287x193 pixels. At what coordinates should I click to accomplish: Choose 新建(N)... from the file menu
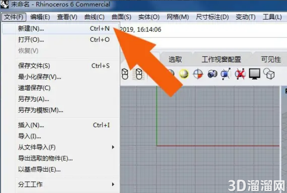[61, 29]
